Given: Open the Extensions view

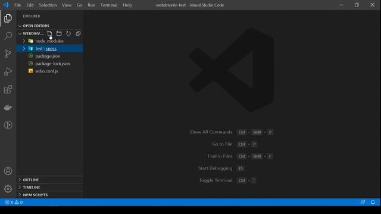Looking at the screenshot, I should tap(8, 89).
